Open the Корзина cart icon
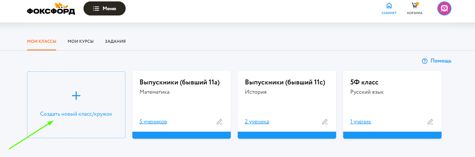The width and height of the screenshot is (475, 157). (415, 6)
